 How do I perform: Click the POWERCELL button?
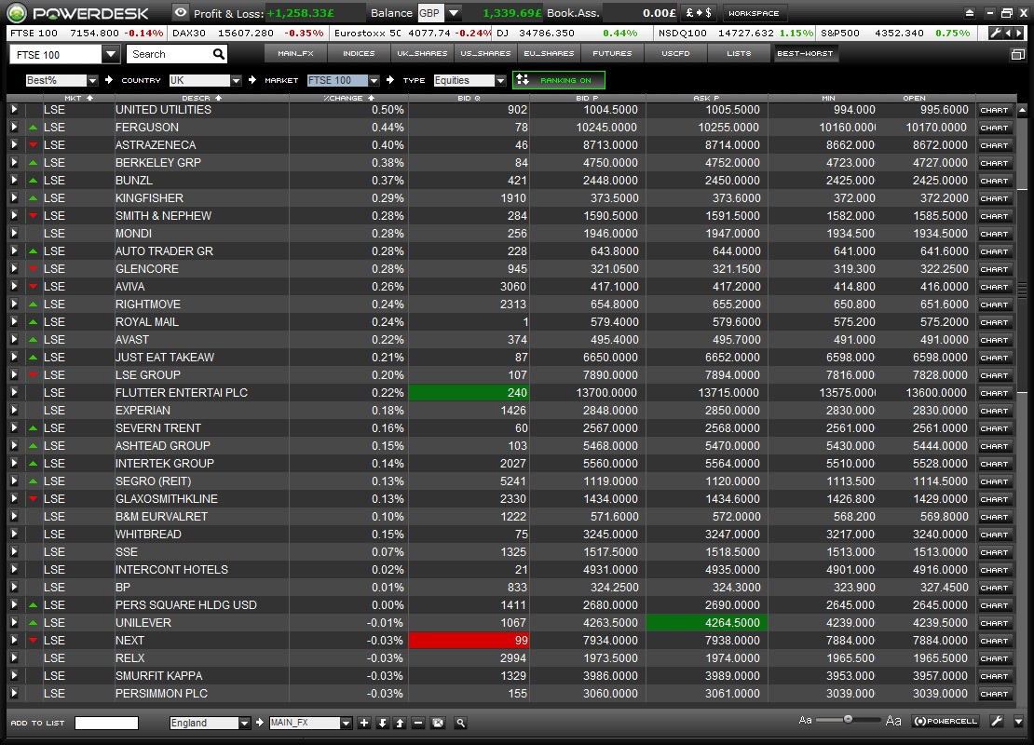coord(946,722)
